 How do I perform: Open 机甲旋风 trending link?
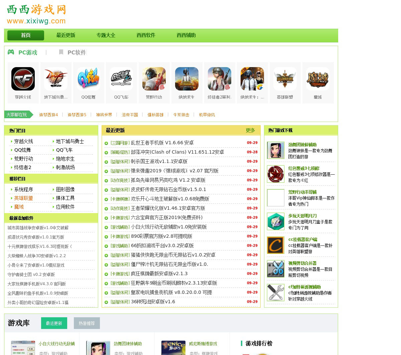click(207, 115)
